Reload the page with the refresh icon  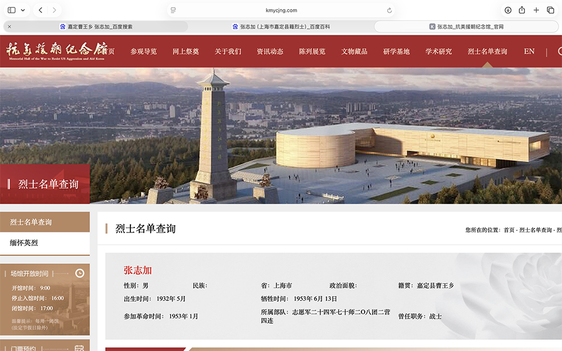pyautogui.click(x=389, y=10)
